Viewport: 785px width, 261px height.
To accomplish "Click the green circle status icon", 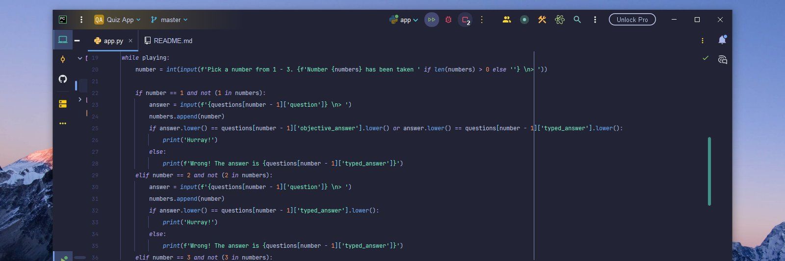I will (x=524, y=20).
